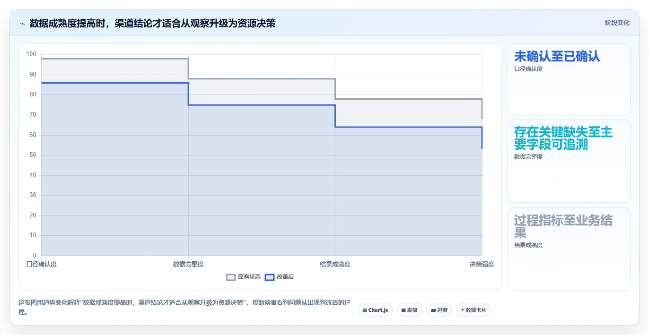Click the Chart.js tag
Screen dimensions: 649x335
tap(375, 310)
